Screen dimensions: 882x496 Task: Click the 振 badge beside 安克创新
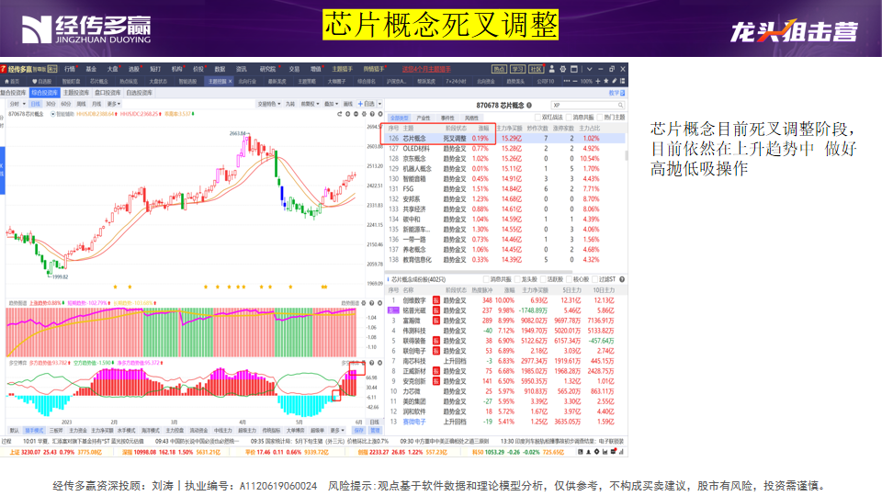coord(435,381)
